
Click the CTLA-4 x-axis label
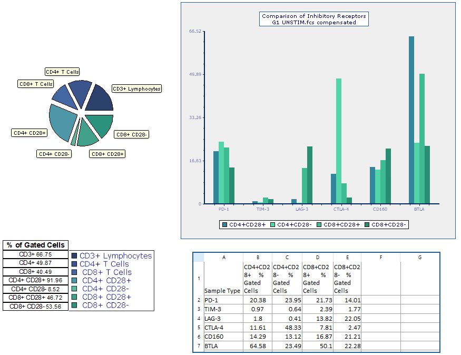[x=341, y=209]
